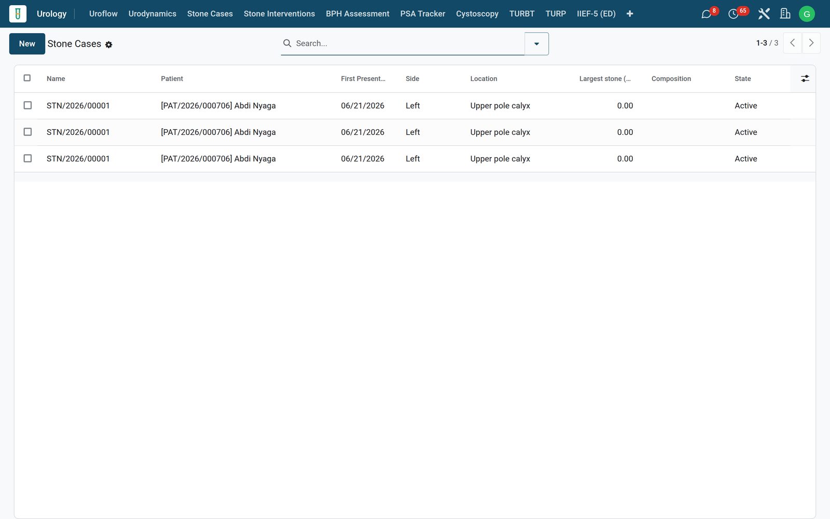The image size is (830, 519).
Task: Open the developer tools wrench icon
Action: 764,14
